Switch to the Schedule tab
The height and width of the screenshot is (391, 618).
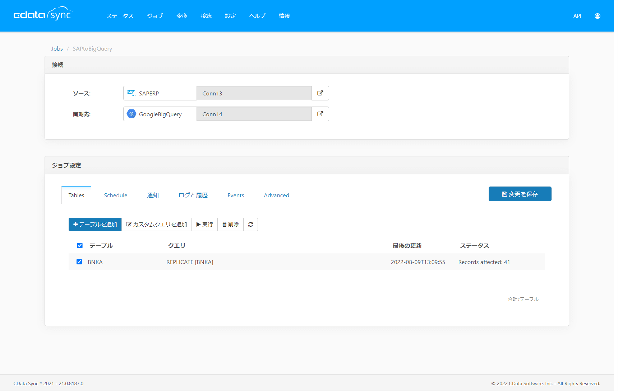116,195
